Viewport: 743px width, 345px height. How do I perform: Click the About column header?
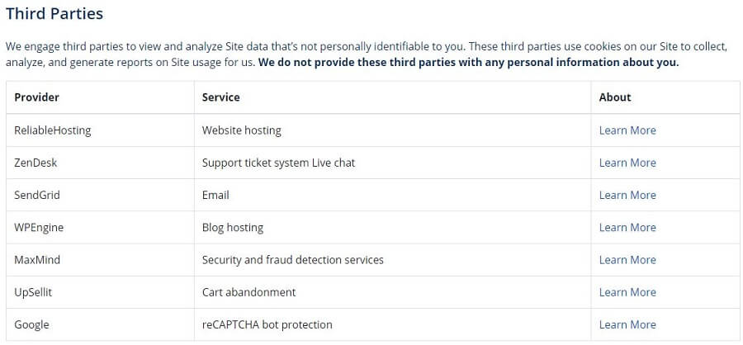[x=614, y=97]
